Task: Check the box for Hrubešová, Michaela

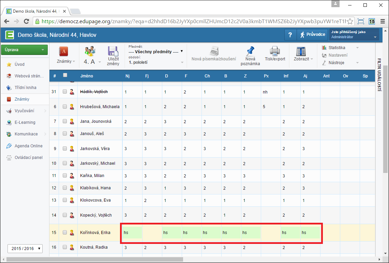Action: 65,106
